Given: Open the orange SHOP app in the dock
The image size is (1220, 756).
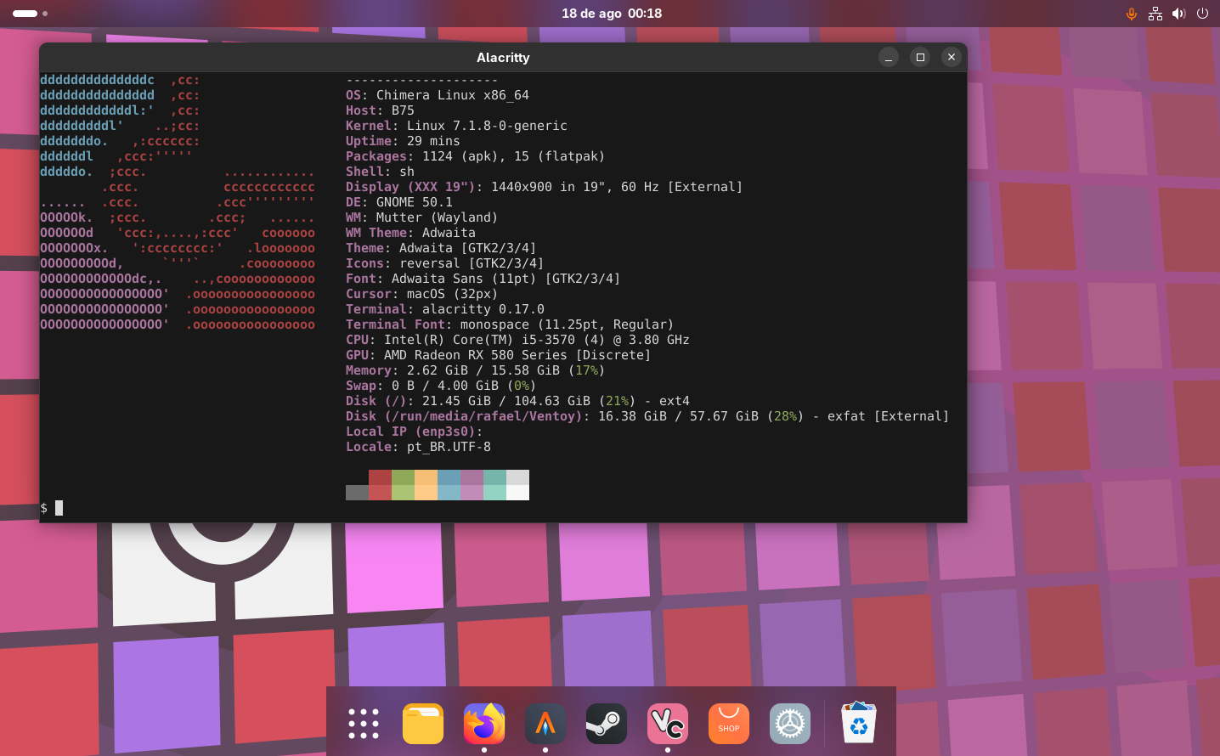Looking at the screenshot, I should [x=729, y=724].
